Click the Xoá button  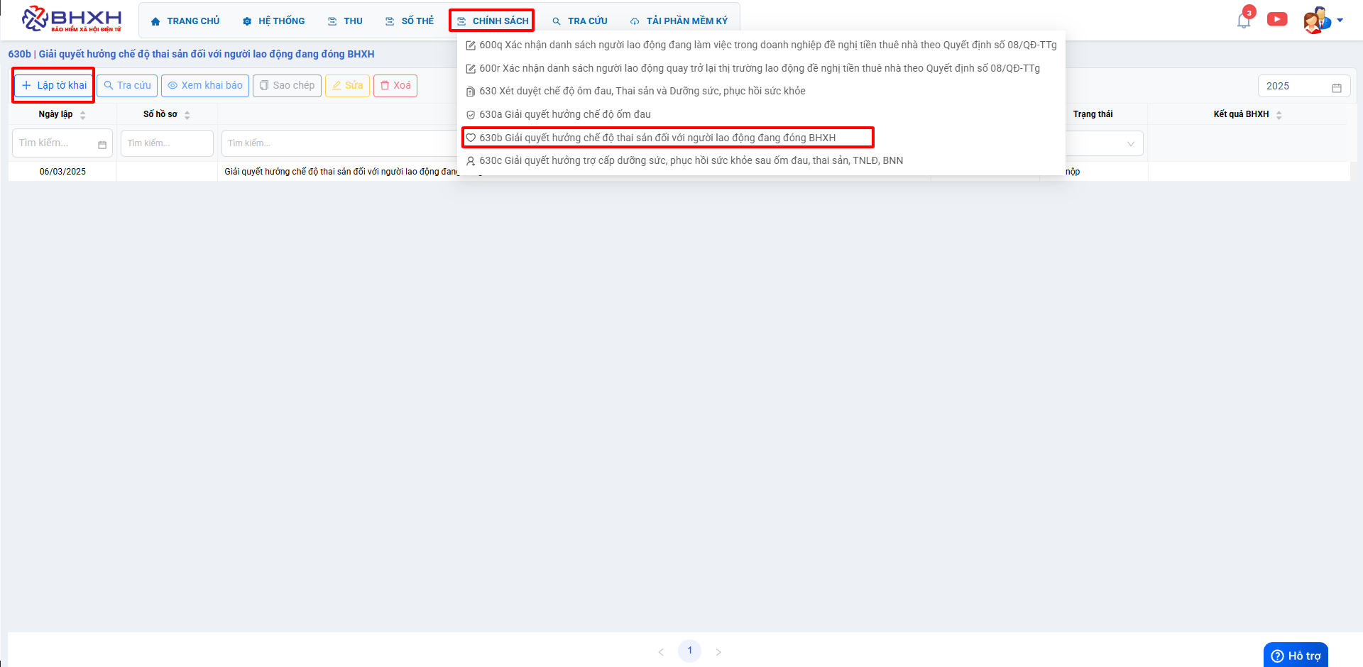click(x=395, y=85)
